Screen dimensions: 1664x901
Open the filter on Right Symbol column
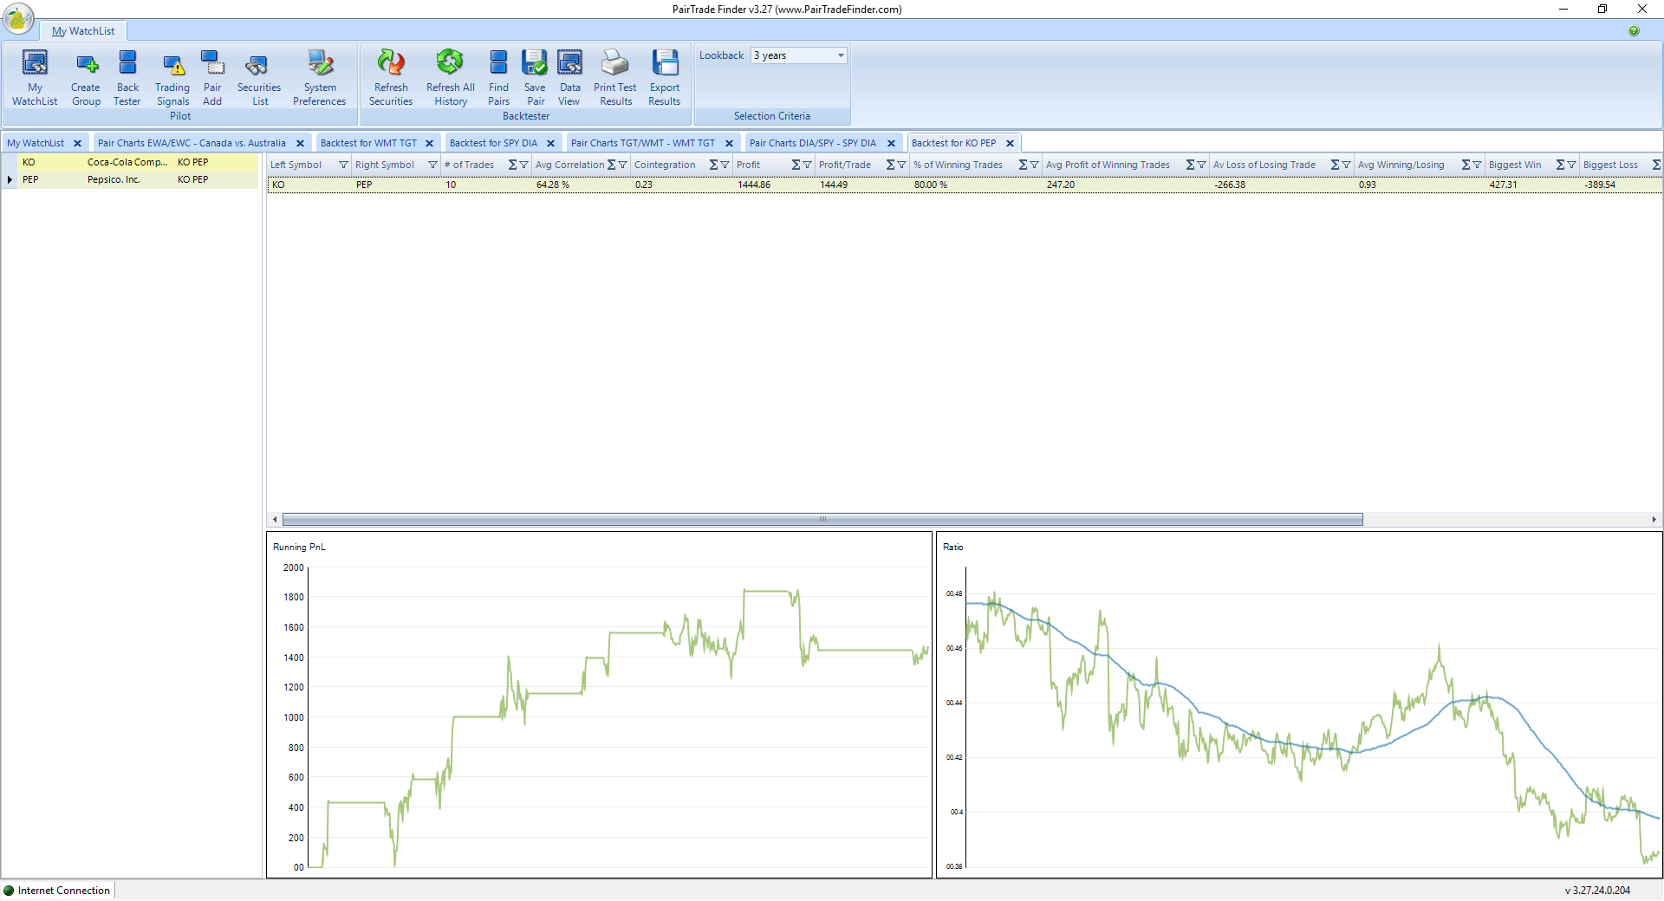432,165
